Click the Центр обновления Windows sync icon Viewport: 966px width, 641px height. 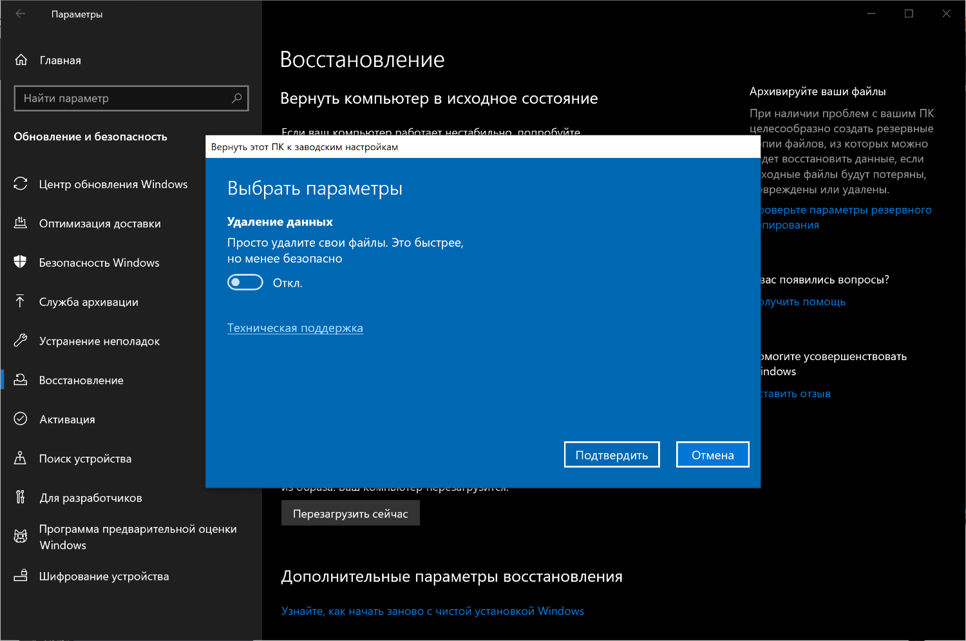(21, 184)
